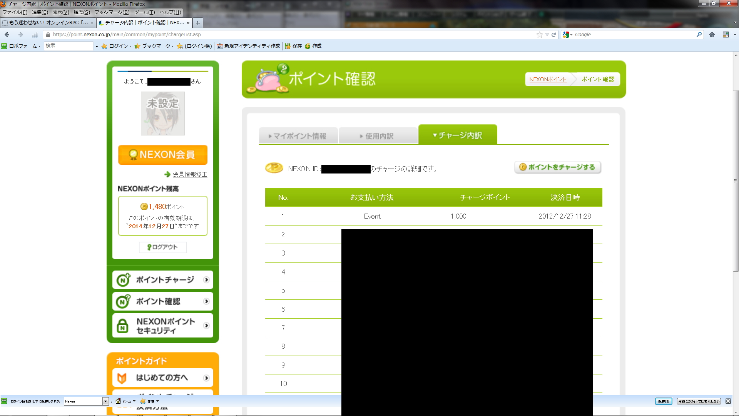Go back with the browser back arrow
The image size is (739, 416).
click(7, 35)
